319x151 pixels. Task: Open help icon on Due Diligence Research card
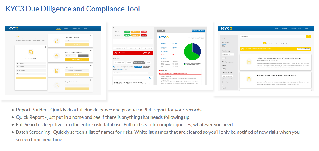point(91,36)
